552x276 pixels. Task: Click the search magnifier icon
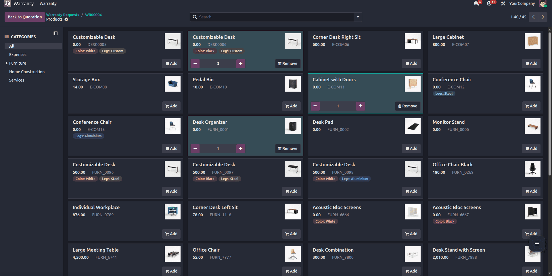[x=195, y=17]
